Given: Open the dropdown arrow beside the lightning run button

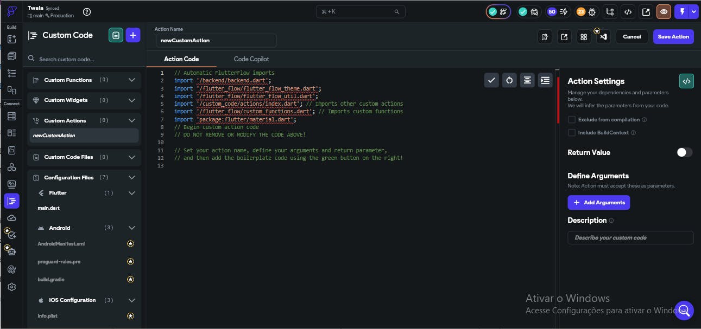Looking at the screenshot, I should [x=693, y=11].
